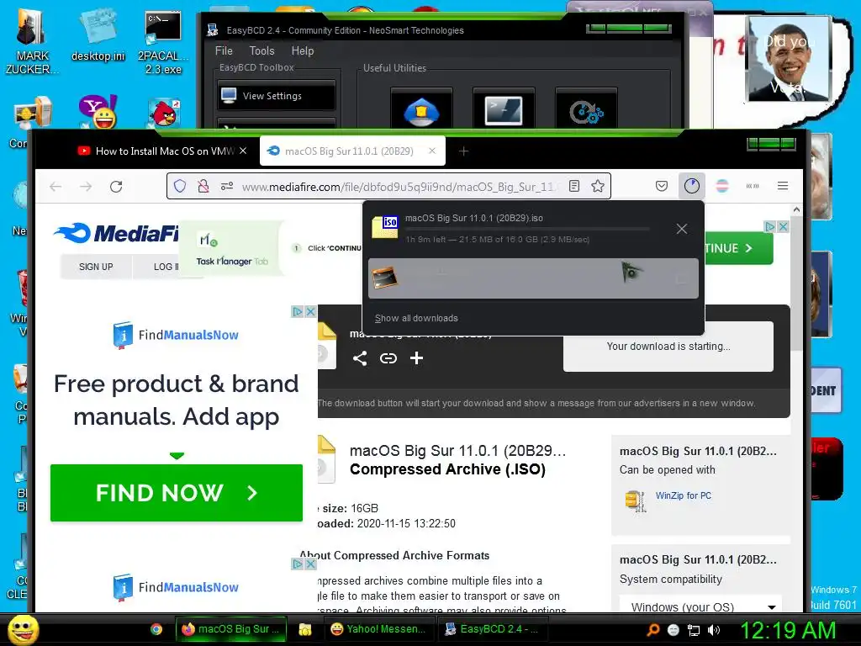
Task: Click the crossed-out padlock security icon
Action: [x=203, y=186]
